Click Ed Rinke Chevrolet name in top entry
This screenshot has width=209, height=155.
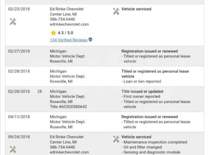click(67, 9)
